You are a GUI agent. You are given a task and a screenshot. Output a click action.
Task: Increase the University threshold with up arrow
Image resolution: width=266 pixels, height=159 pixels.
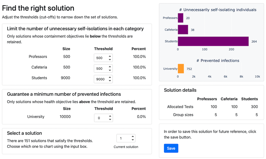110,116
